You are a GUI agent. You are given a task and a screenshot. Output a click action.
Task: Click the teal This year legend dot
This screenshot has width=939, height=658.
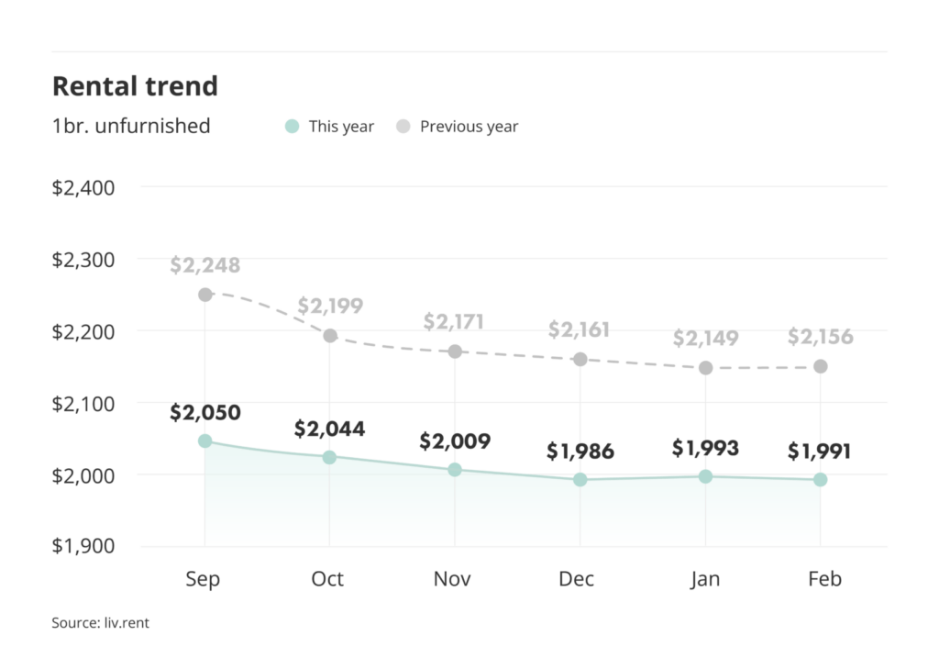[x=292, y=127]
